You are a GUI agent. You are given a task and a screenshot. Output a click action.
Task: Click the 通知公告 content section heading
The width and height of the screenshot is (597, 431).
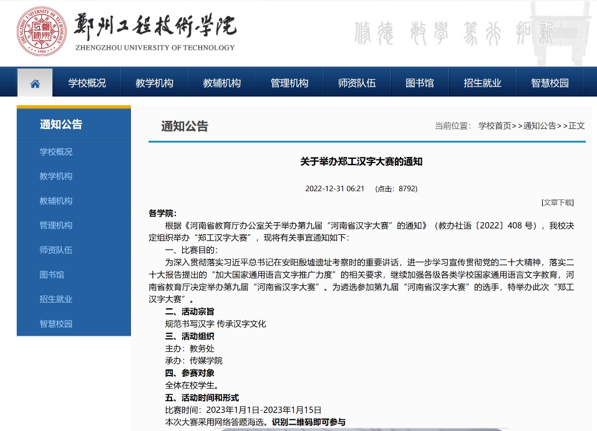click(x=185, y=126)
